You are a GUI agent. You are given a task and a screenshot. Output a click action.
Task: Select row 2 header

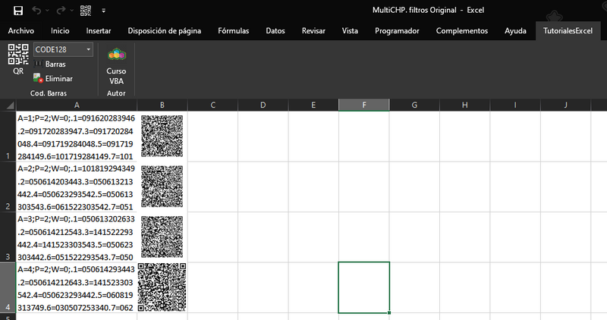pos(8,187)
